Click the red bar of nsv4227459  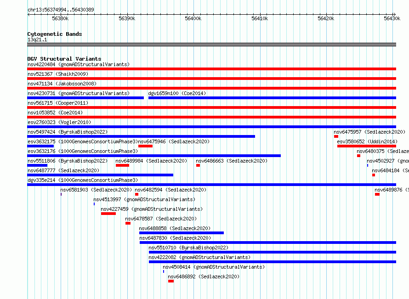[108, 214]
